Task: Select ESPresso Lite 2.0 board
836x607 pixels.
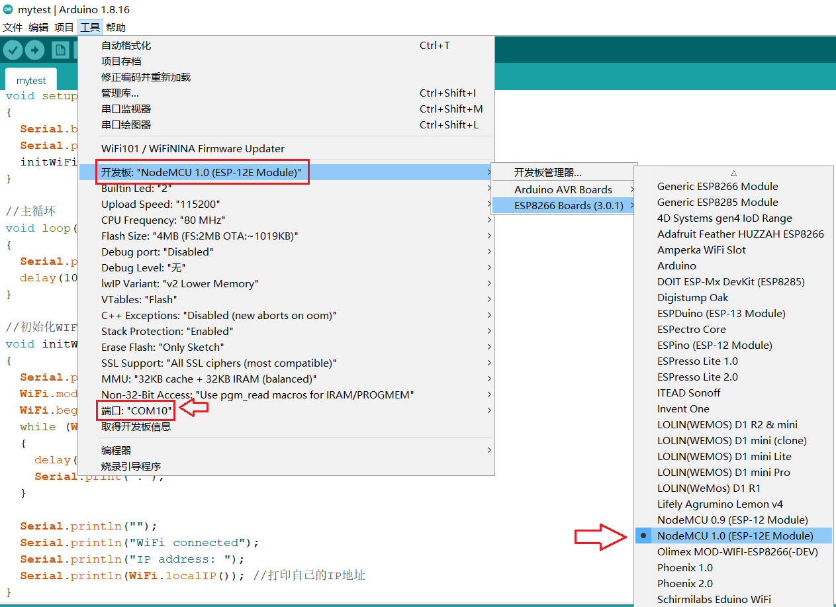Action: coord(735,377)
